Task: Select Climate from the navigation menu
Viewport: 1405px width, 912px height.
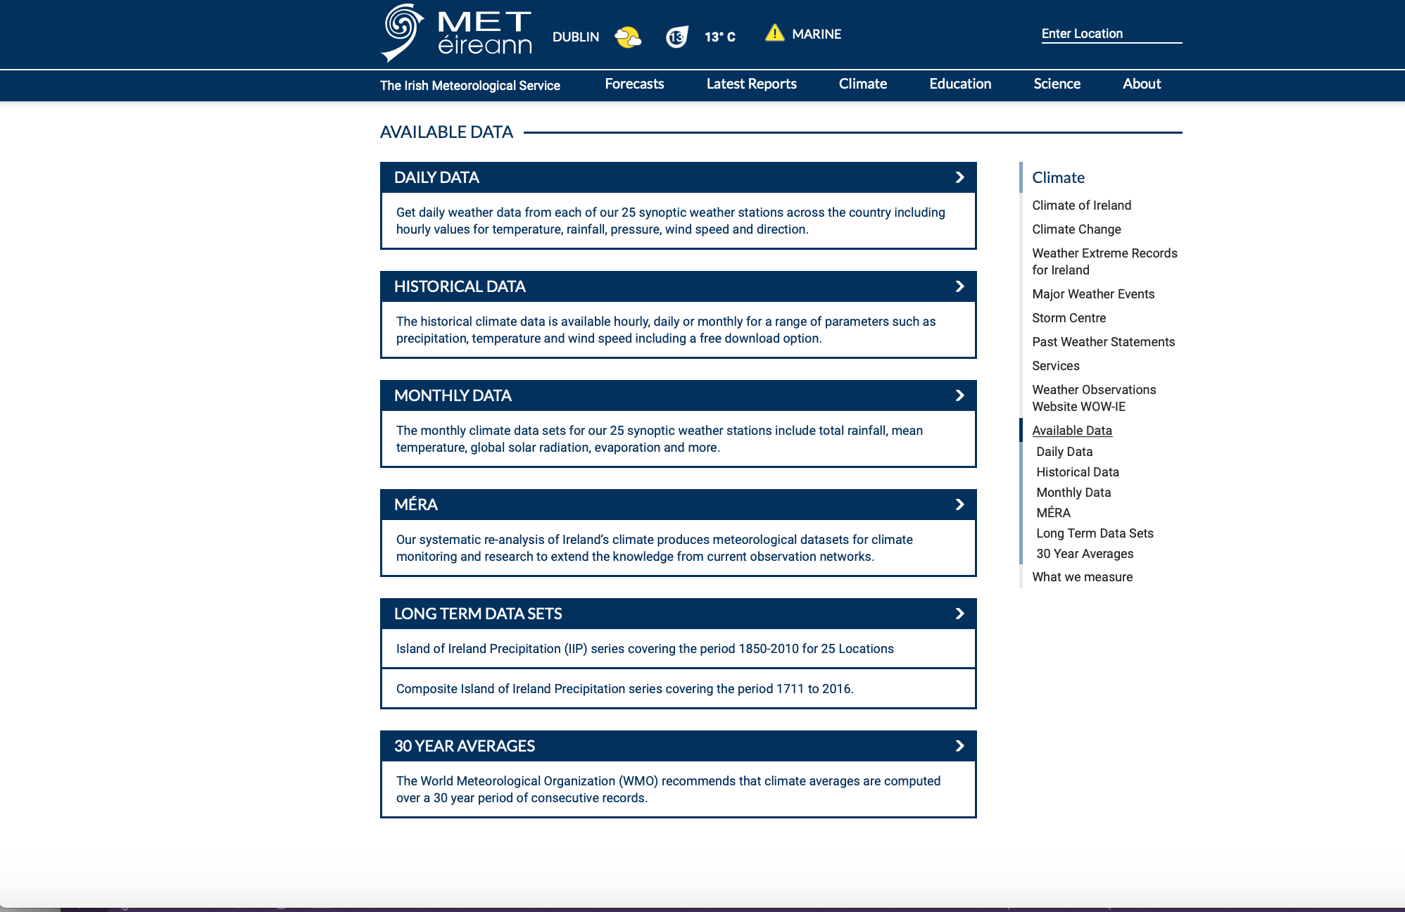Action: pyautogui.click(x=862, y=84)
